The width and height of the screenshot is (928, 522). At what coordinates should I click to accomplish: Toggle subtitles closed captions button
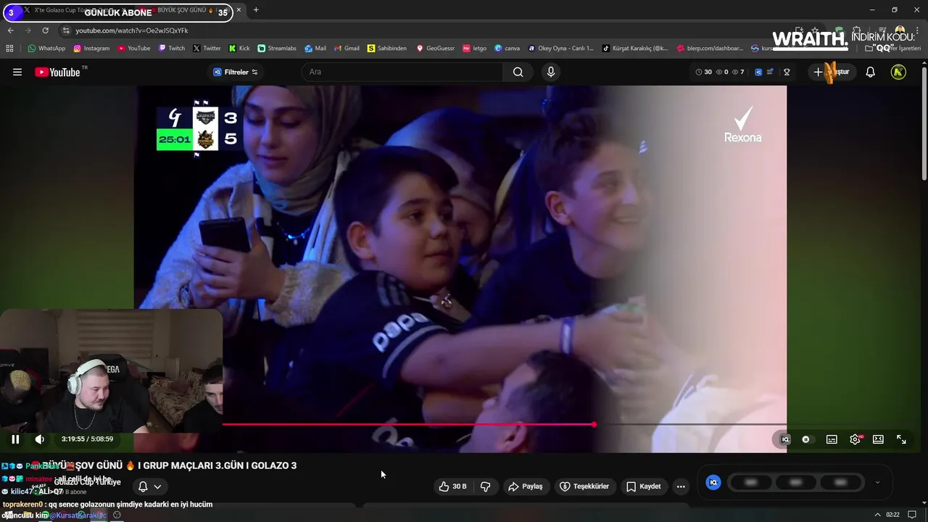[832, 439]
